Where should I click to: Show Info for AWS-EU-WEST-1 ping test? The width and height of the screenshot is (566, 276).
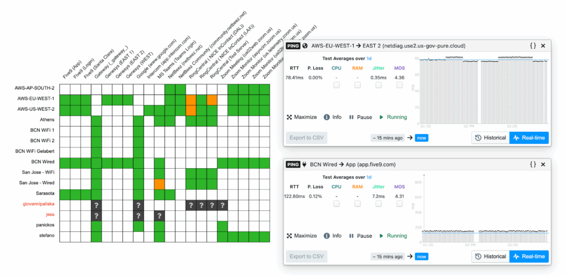click(332, 117)
